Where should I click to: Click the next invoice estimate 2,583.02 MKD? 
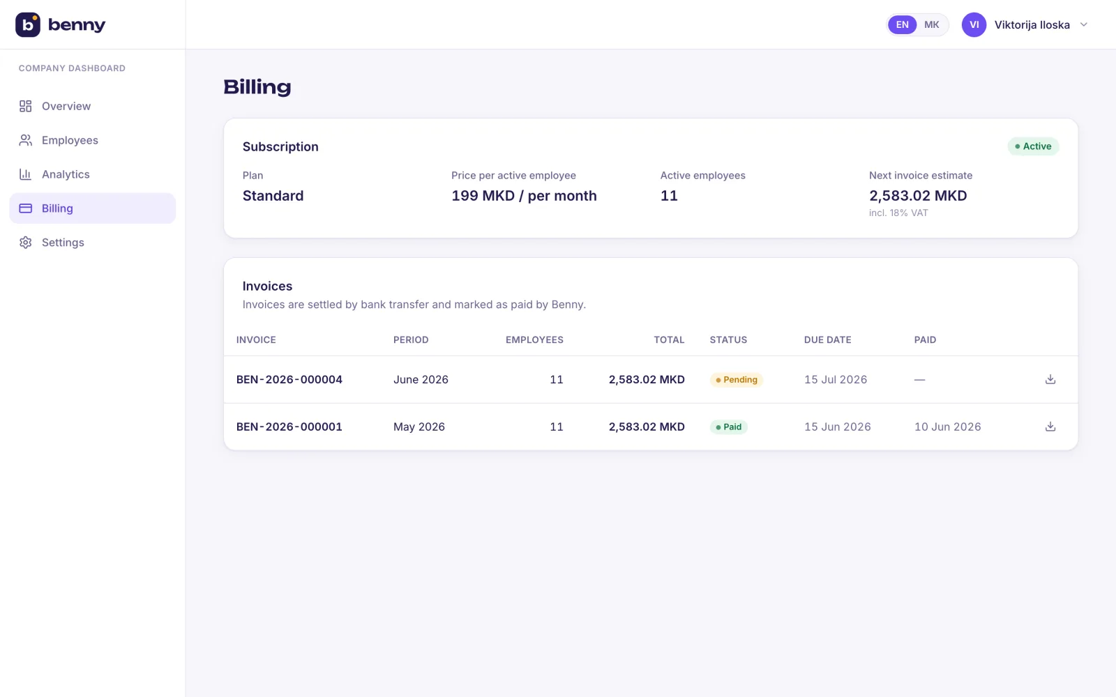[x=918, y=196]
